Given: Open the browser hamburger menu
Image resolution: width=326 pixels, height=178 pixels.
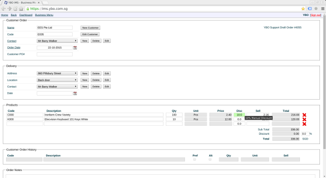Looking at the screenshot, I should coord(323,9).
